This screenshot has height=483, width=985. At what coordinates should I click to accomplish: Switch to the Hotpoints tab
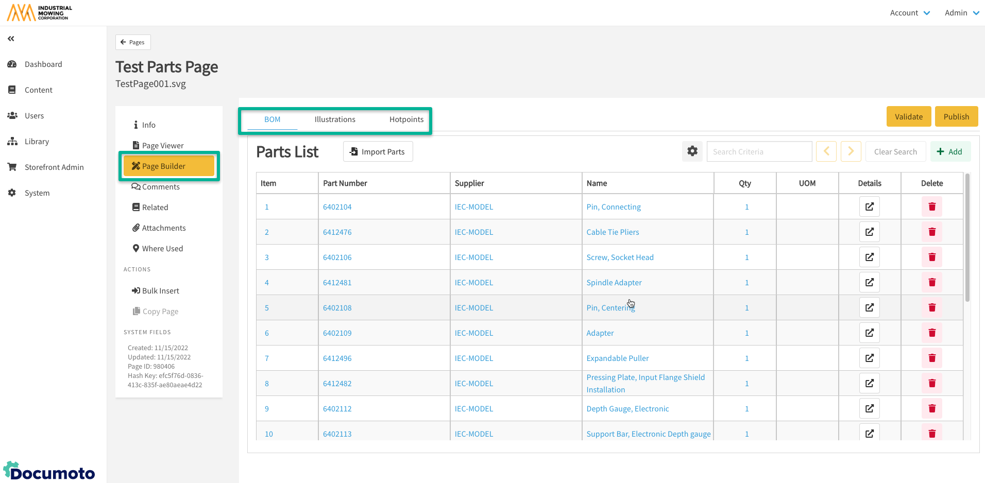click(x=406, y=119)
